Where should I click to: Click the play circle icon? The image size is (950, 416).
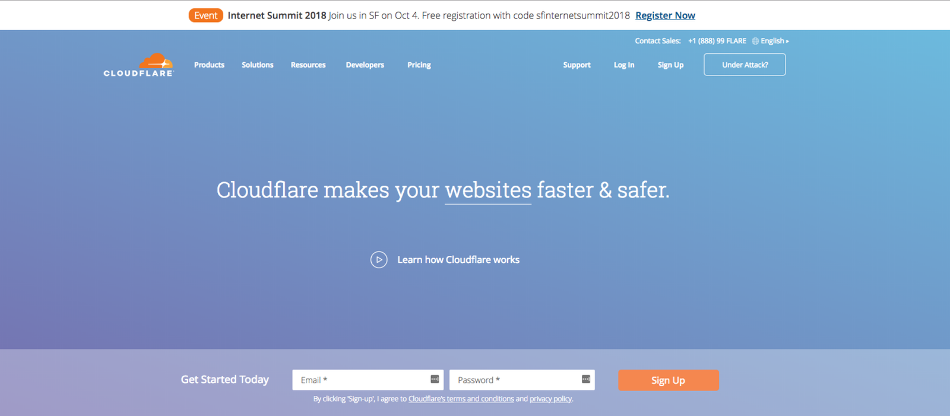point(379,260)
